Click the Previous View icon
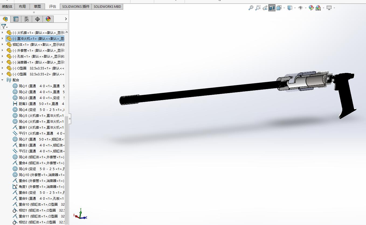 coord(265,8)
